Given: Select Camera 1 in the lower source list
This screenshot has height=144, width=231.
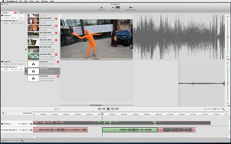Looking at the screenshot, I should (x=12, y=63).
